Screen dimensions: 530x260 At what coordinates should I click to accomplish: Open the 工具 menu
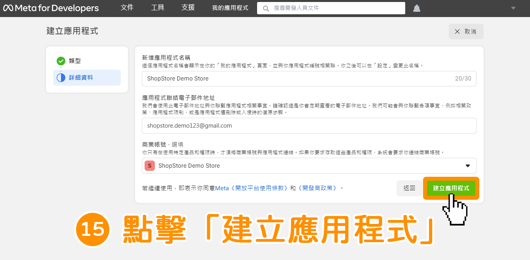tap(158, 8)
